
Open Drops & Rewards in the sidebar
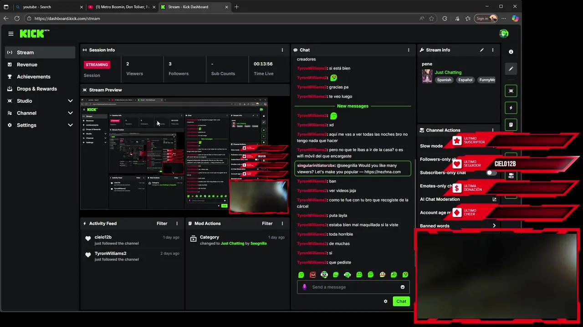coord(40,89)
